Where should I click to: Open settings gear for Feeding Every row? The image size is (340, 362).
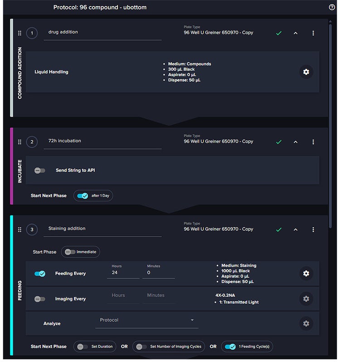point(306,273)
